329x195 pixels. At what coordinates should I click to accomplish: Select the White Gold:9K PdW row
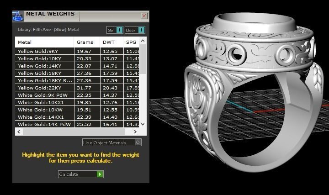[x=77, y=95]
